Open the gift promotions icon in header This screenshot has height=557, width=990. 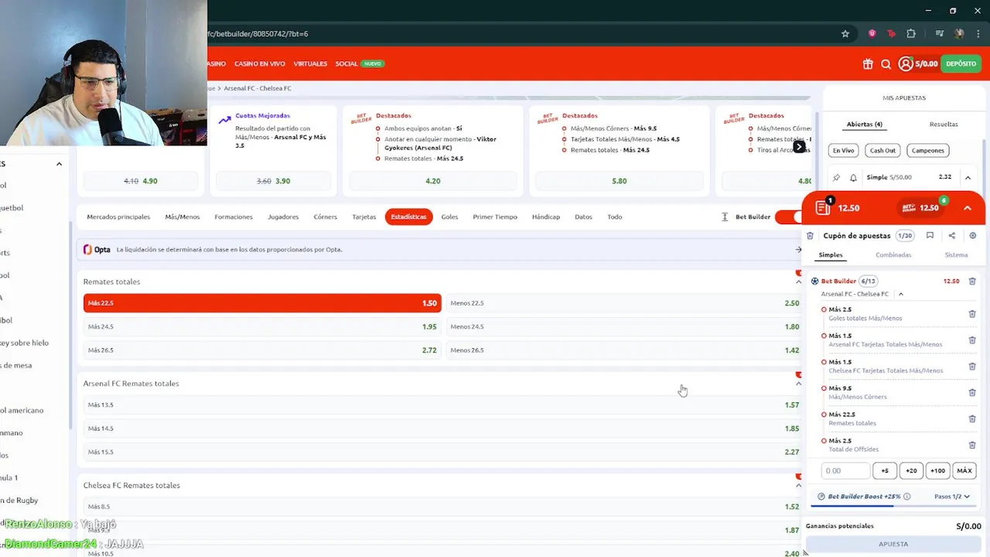tap(868, 64)
